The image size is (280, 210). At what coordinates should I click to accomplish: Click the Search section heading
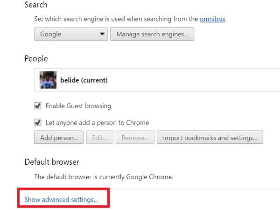point(36,5)
